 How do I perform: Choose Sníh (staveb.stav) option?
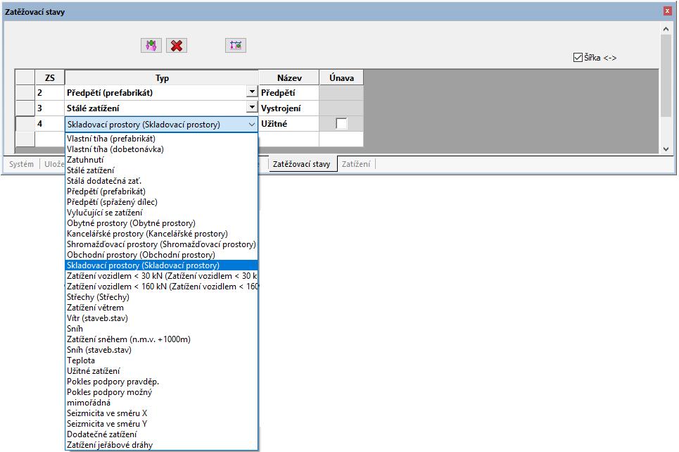point(162,350)
